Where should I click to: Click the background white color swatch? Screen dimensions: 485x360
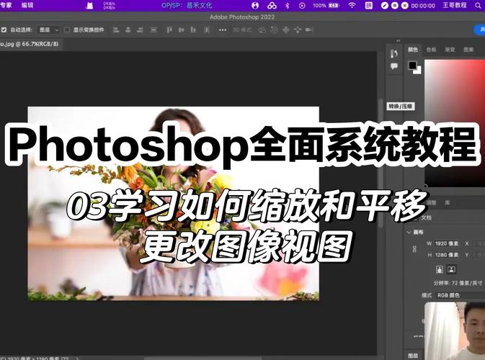point(417,71)
